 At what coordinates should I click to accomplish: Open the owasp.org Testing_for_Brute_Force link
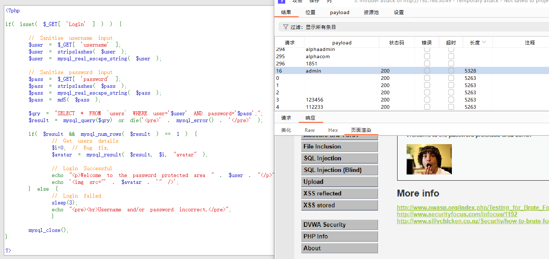[x=473, y=208]
